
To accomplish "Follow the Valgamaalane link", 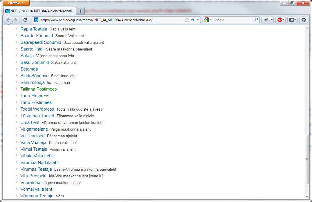I will coord(34,129).
